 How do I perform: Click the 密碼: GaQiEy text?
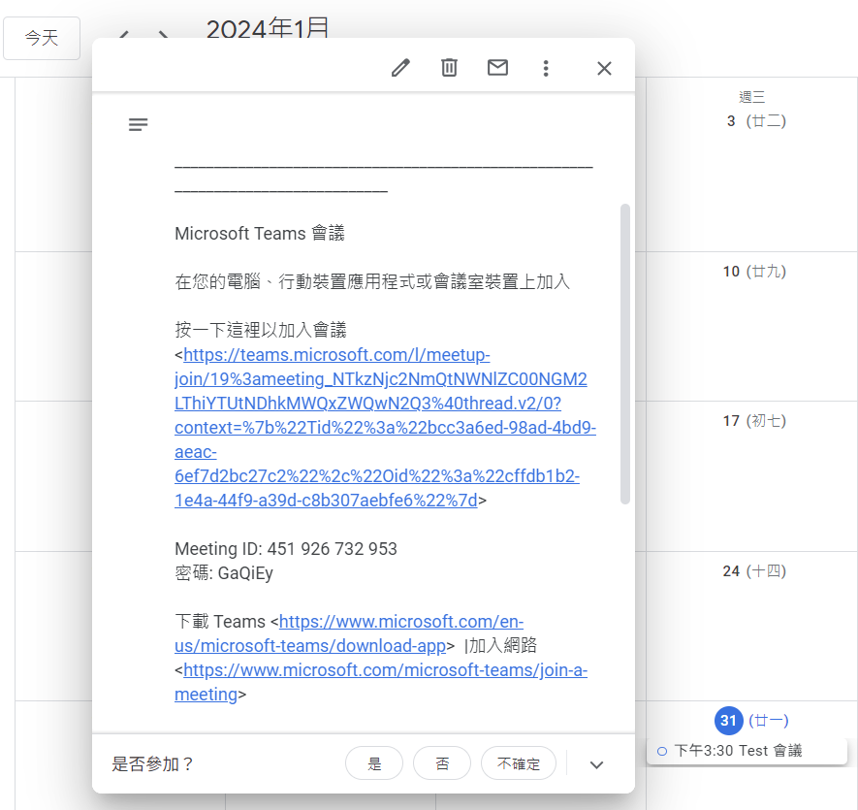pos(224,573)
